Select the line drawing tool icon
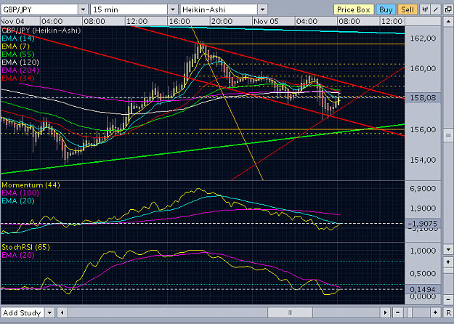454x324 pixels. [436, 9]
